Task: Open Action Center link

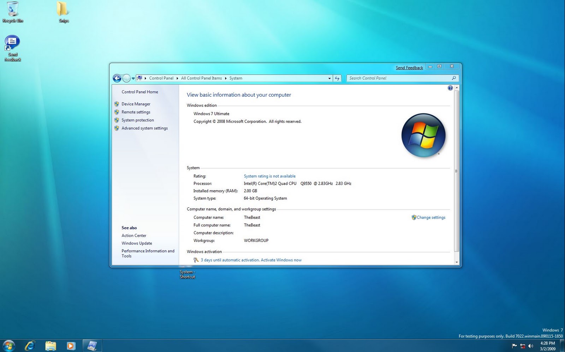Action: tap(134, 236)
